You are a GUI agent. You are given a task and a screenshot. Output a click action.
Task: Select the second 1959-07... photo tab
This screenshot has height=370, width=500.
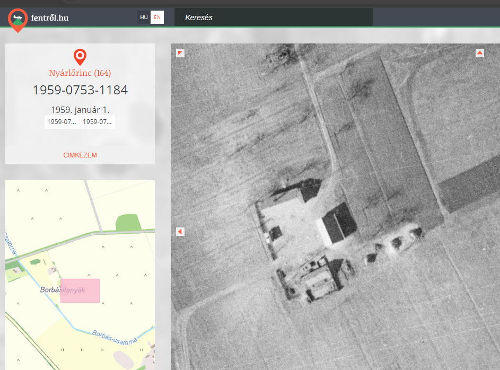coord(98,122)
